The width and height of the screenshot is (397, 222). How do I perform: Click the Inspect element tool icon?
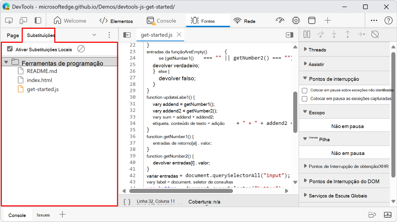[9, 21]
